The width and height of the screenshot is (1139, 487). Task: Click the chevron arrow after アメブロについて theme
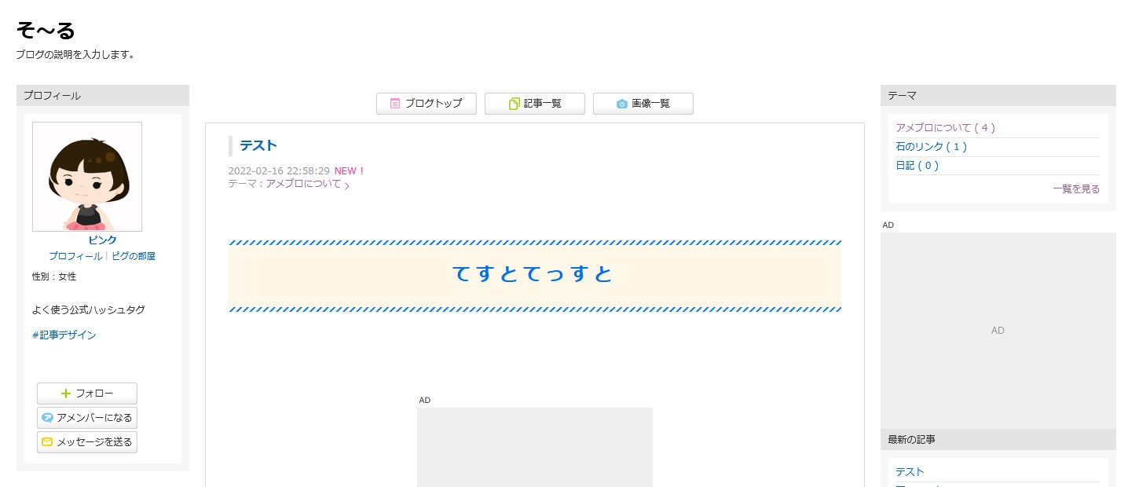click(347, 186)
